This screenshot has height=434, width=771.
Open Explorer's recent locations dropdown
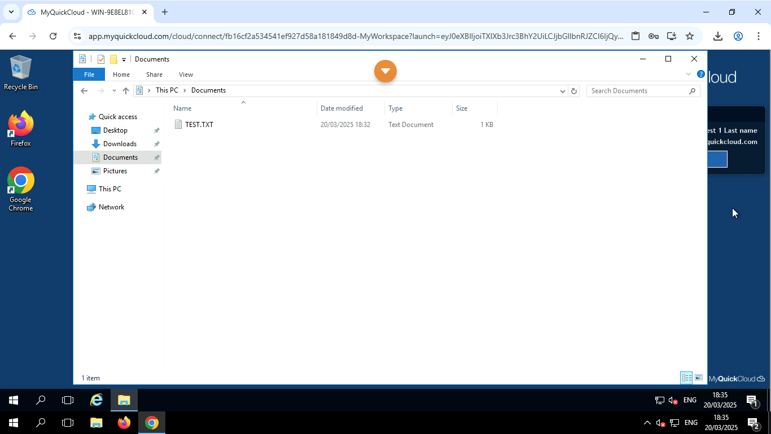[x=114, y=91]
